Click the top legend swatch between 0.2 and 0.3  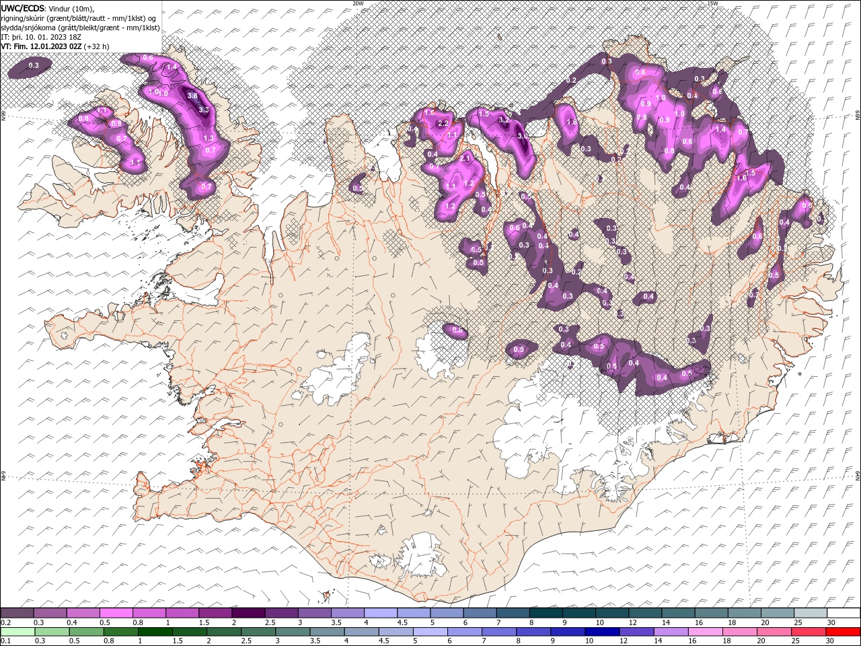tap(17, 613)
